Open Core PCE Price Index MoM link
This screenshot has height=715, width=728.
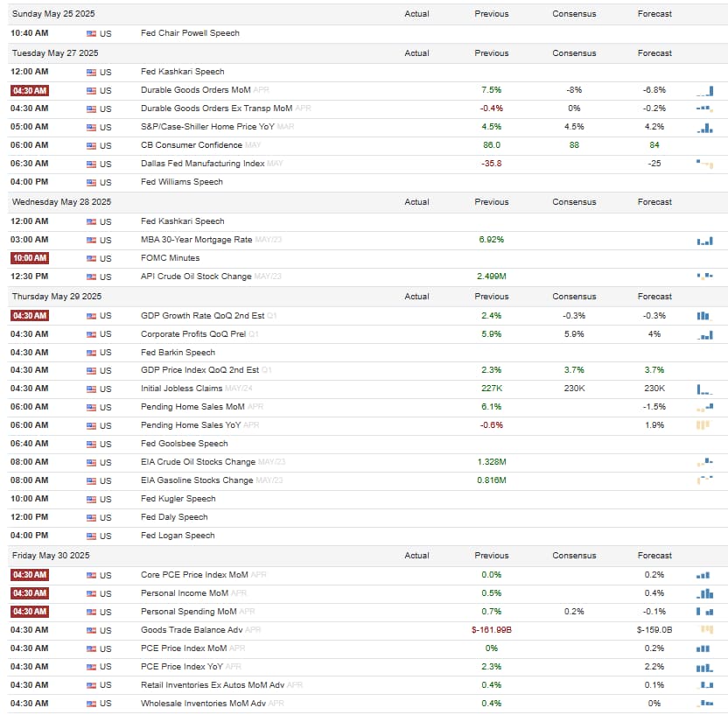tap(194, 575)
